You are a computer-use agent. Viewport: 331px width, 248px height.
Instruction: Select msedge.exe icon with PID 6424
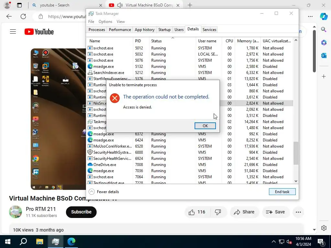pos(90,140)
